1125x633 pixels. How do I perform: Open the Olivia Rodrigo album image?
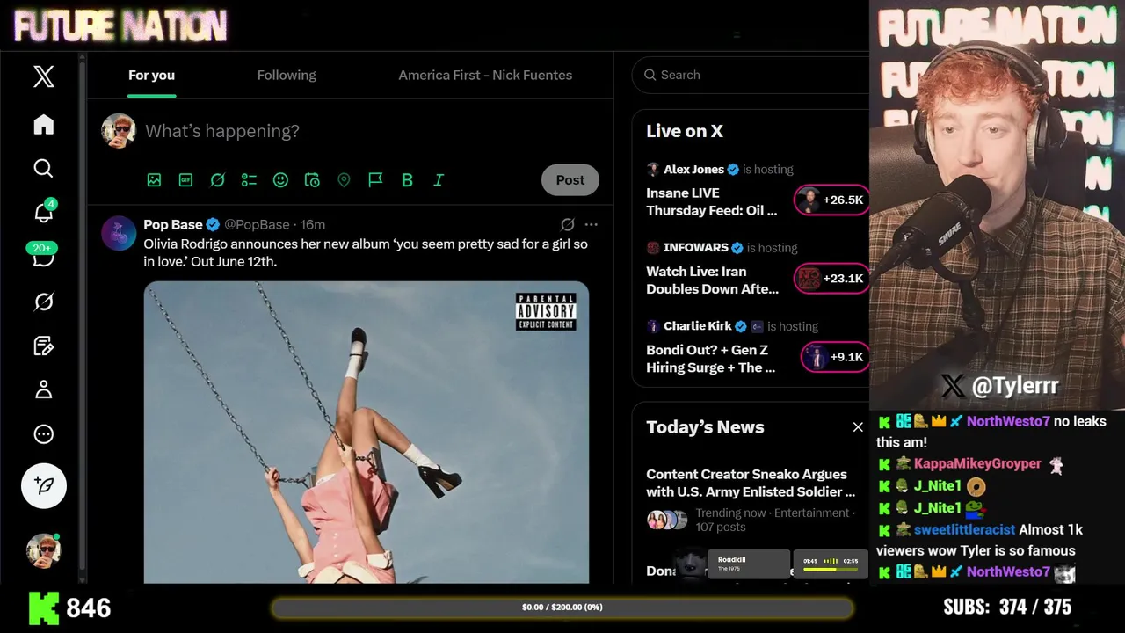point(367,432)
